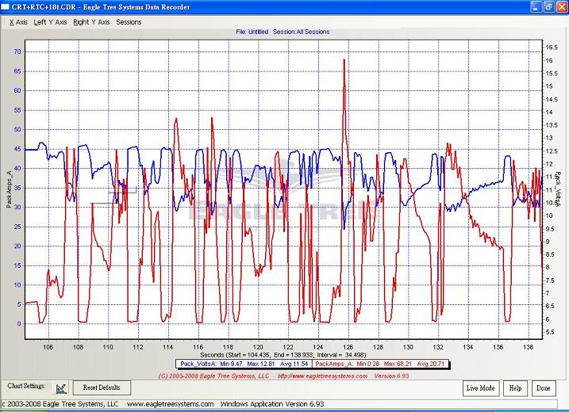Image resolution: width=569 pixels, height=412 pixels.
Task: Click the Done button
Action: pyautogui.click(x=543, y=387)
